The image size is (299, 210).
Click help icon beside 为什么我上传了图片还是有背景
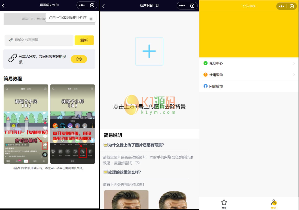coord(106,145)
